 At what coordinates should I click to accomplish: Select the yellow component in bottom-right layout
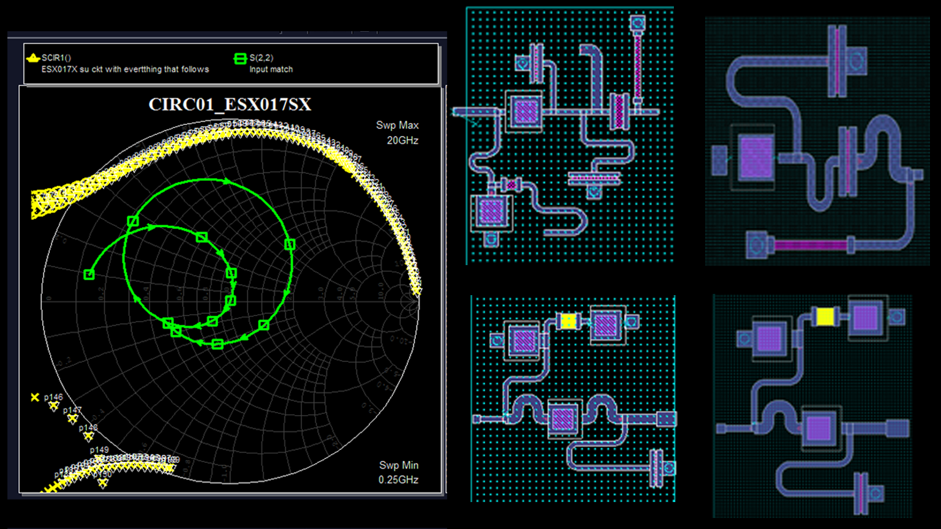(x=825, y=317)
